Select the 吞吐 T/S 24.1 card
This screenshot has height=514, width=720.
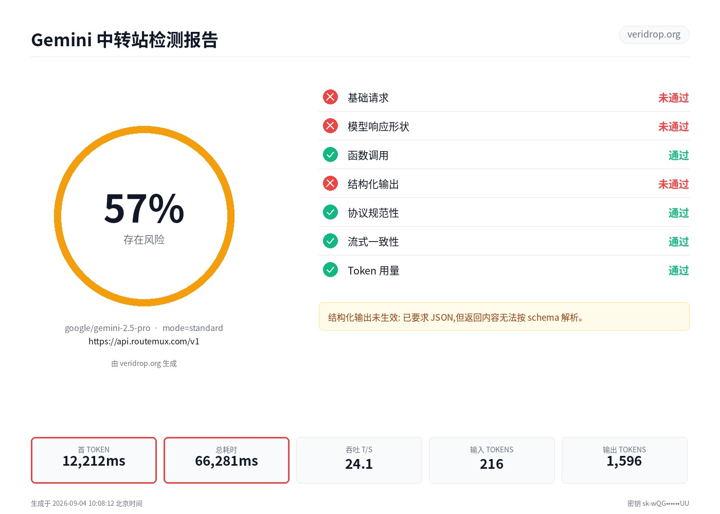click(x=359, y=460)
